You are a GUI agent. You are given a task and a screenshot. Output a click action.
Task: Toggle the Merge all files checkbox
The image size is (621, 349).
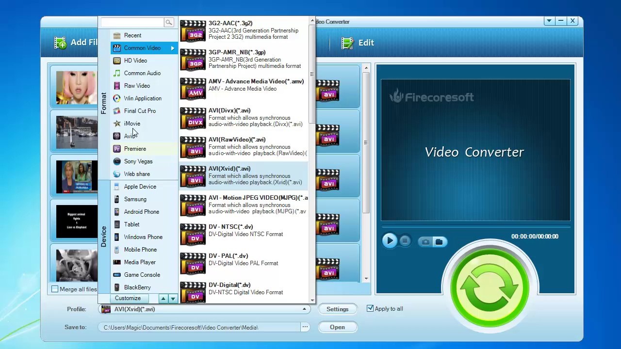coord(55,289)
